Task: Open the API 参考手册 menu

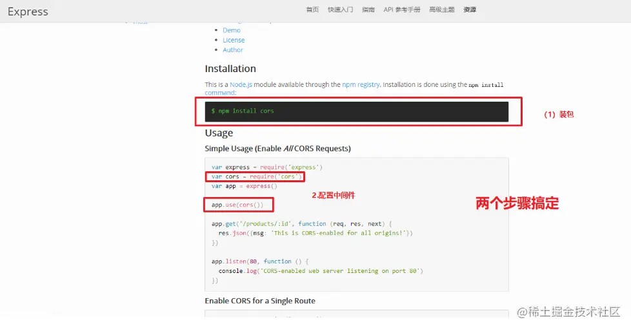Action: (x=401, y=10)
